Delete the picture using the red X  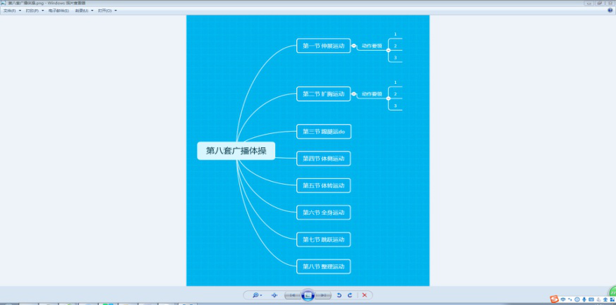(365, 295)
